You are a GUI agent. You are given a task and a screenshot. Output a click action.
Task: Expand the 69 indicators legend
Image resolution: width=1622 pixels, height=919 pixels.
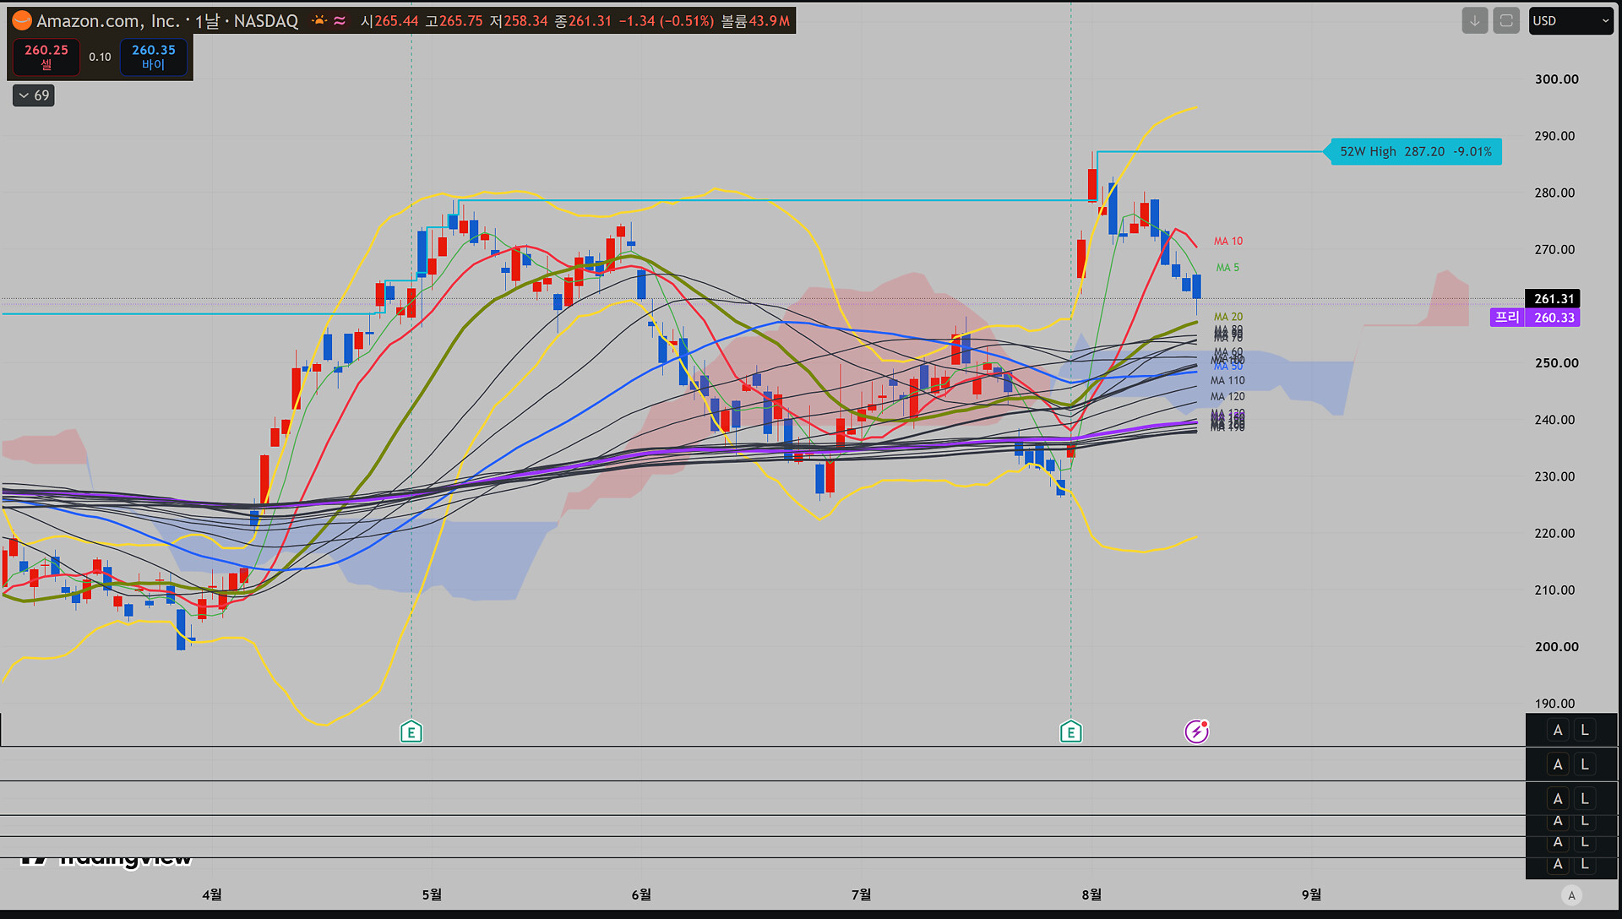tap(34, 95)
